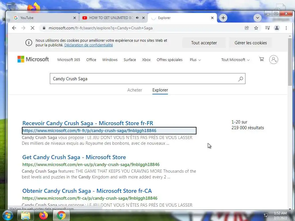Open the shopping cart icon
295x221 pixels.
[x=262, y=59]
